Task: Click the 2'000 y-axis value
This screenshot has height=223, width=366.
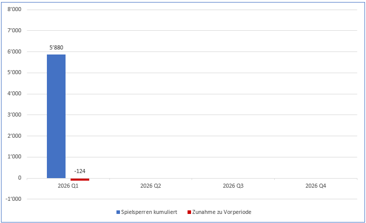Action: pyautogui.click(x=14, y=136)
